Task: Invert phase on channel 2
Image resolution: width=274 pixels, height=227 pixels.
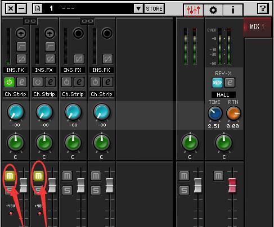Action: coord(51,59)
